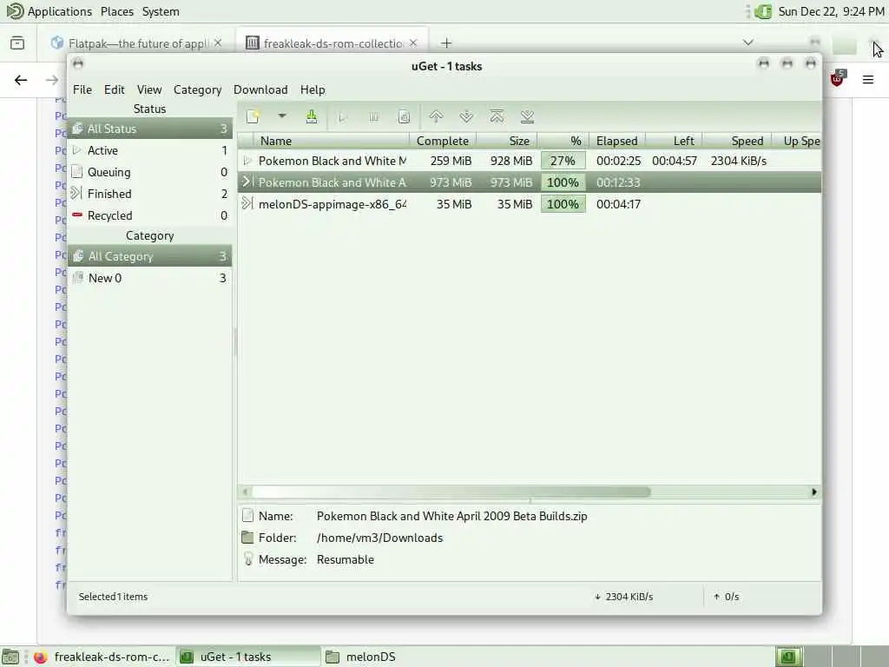Image resolution: width=889 pixels, height=667 pixels.
Task: Click the Firefox View icon in tab bar
Action: tap(17, 43)
